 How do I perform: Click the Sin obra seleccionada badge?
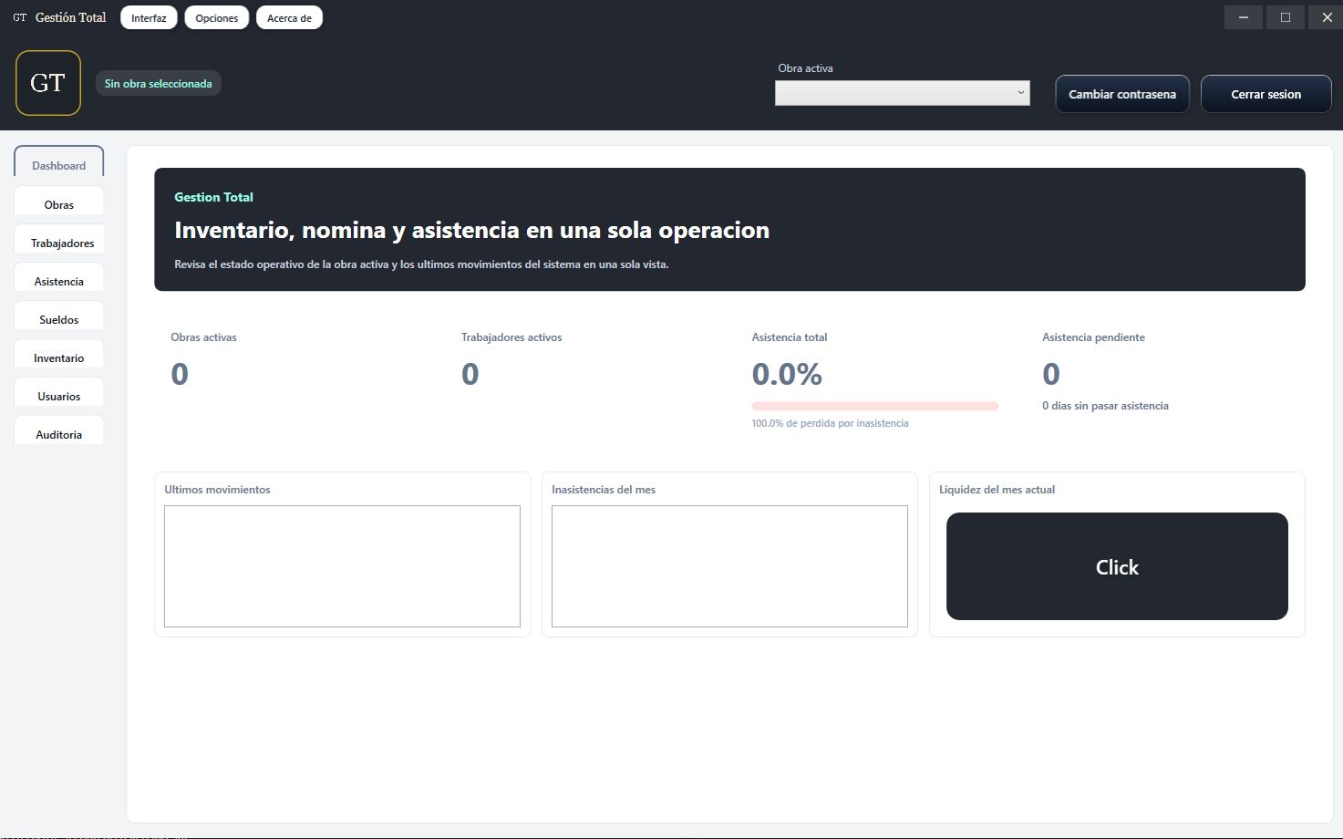[x=159, y=83]
